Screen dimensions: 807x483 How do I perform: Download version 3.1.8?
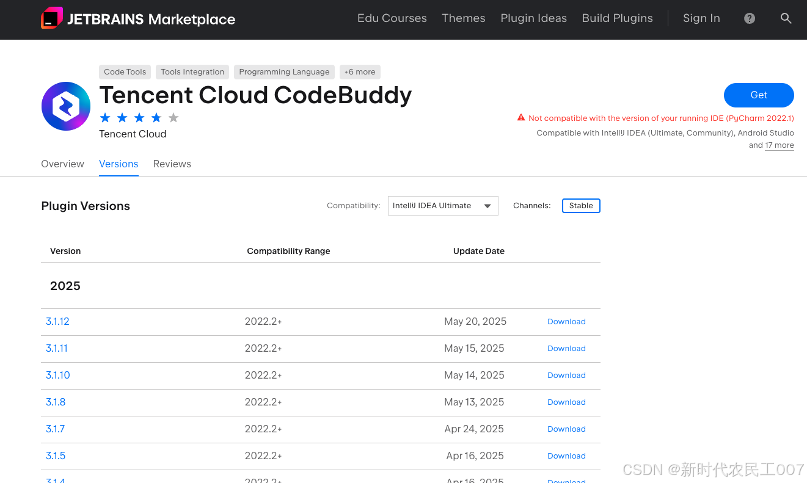566,402
